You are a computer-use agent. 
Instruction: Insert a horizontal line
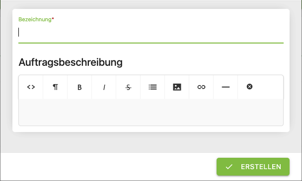tap(226, 87)
